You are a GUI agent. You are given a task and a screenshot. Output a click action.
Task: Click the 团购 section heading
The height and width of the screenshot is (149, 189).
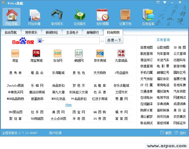[x=68, y=105]
